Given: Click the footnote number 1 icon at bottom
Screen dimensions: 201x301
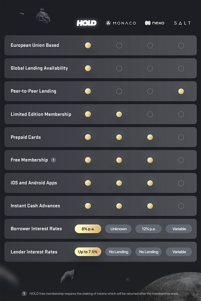Looking at the screenshot, I should coord(24,294).
